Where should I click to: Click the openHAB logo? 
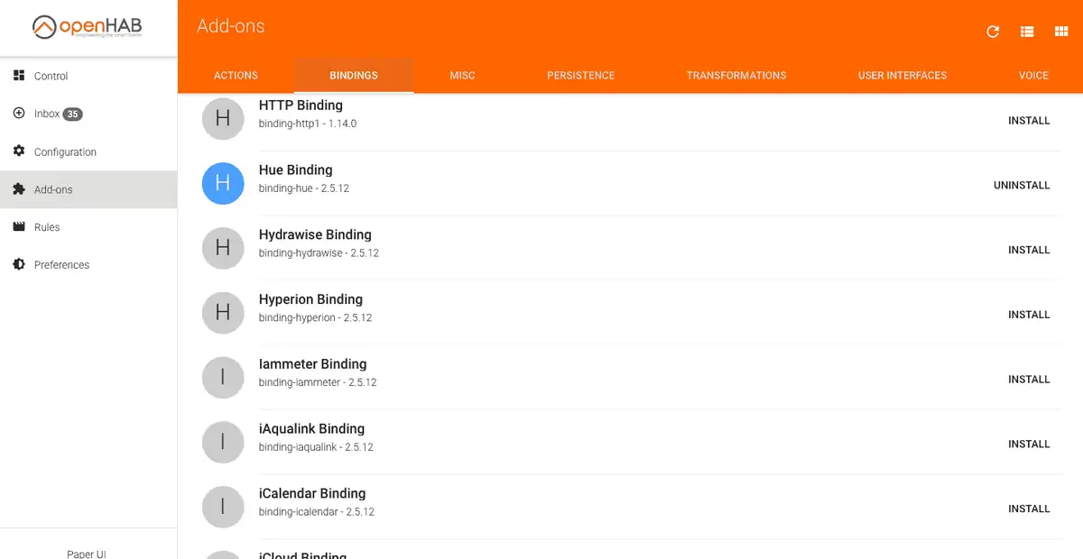[88, 28]
